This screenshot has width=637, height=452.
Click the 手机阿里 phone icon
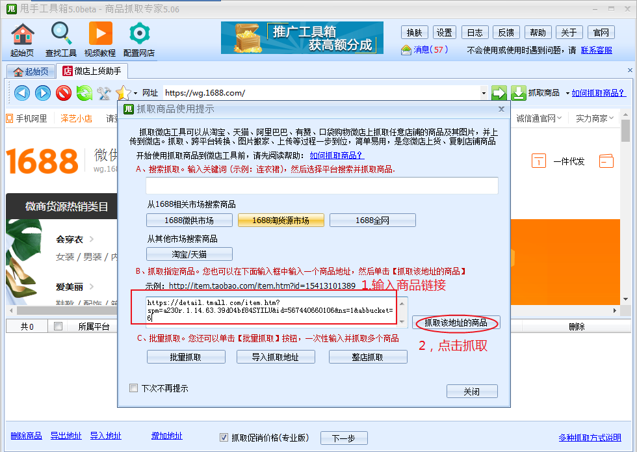tap(10, 118)
